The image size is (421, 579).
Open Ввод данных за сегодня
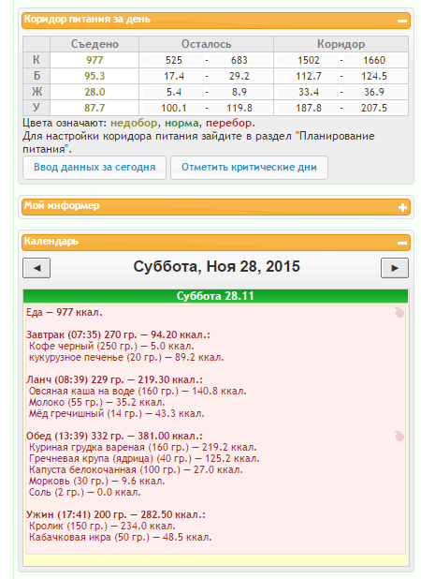[94, 168]
